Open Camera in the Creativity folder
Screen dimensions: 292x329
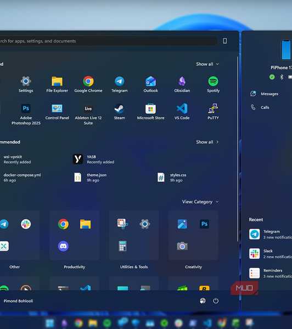coord(182,246)
